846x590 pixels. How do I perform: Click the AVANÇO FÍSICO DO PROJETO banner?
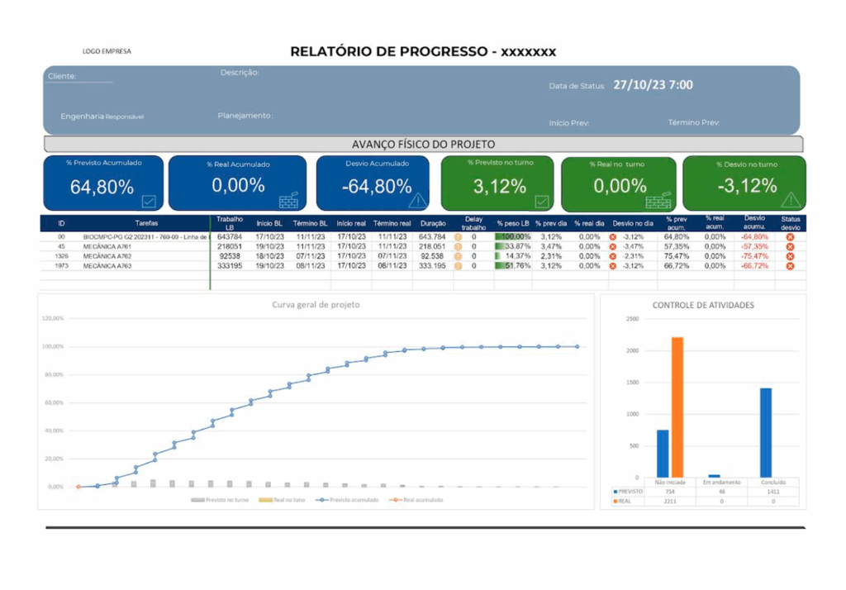424,145
